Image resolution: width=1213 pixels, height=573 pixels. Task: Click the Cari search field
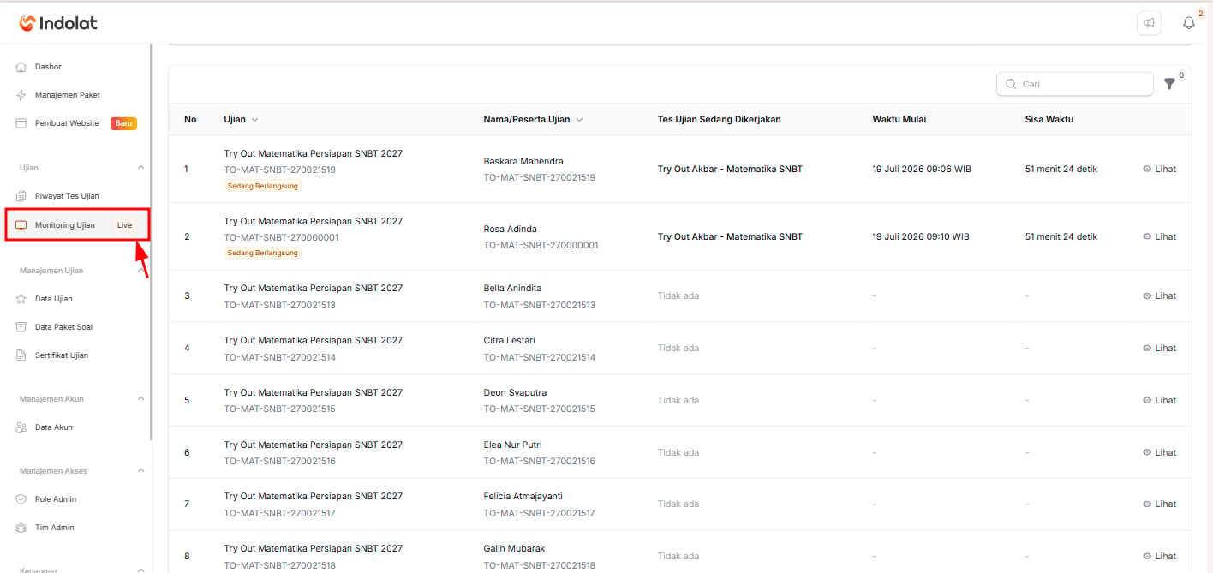pos(1074,84)
